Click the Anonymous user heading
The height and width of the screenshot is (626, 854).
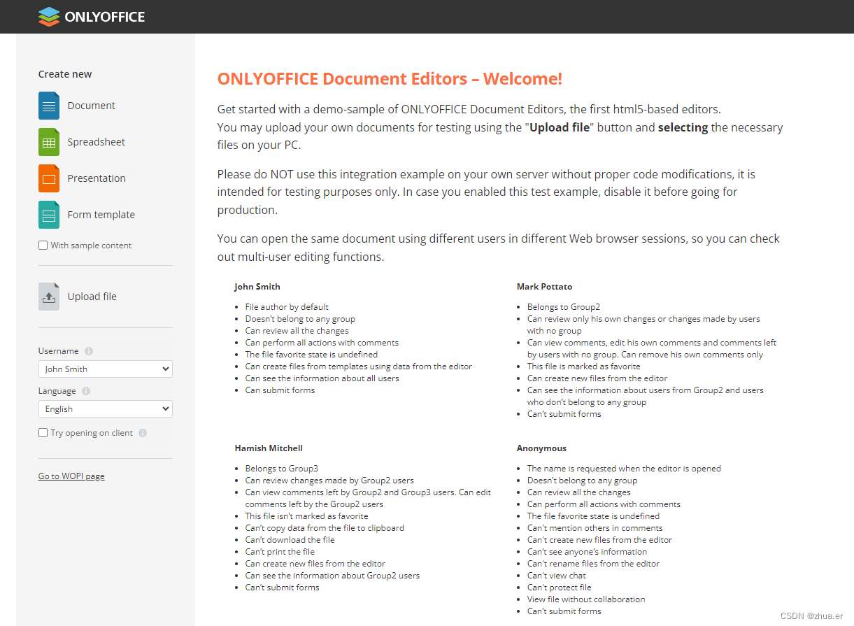click(x=541, y=448)
